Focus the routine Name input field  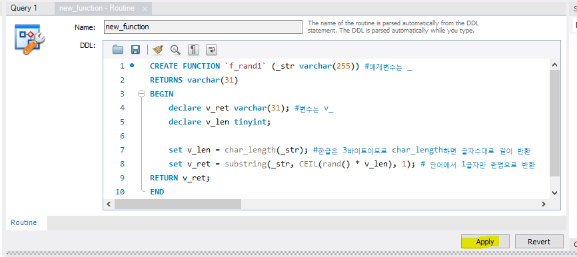[203, 27]
